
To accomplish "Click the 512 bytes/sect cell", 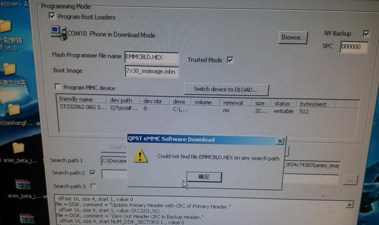I will pos(304,111).
